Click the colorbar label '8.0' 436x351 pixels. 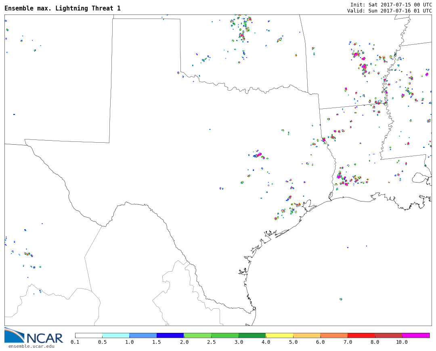click(x=375, y=342)
